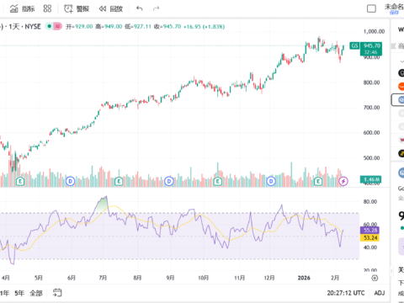Open the earnings E marker in October
Viewport: 404px width, 303px height.
click(217, 182)
